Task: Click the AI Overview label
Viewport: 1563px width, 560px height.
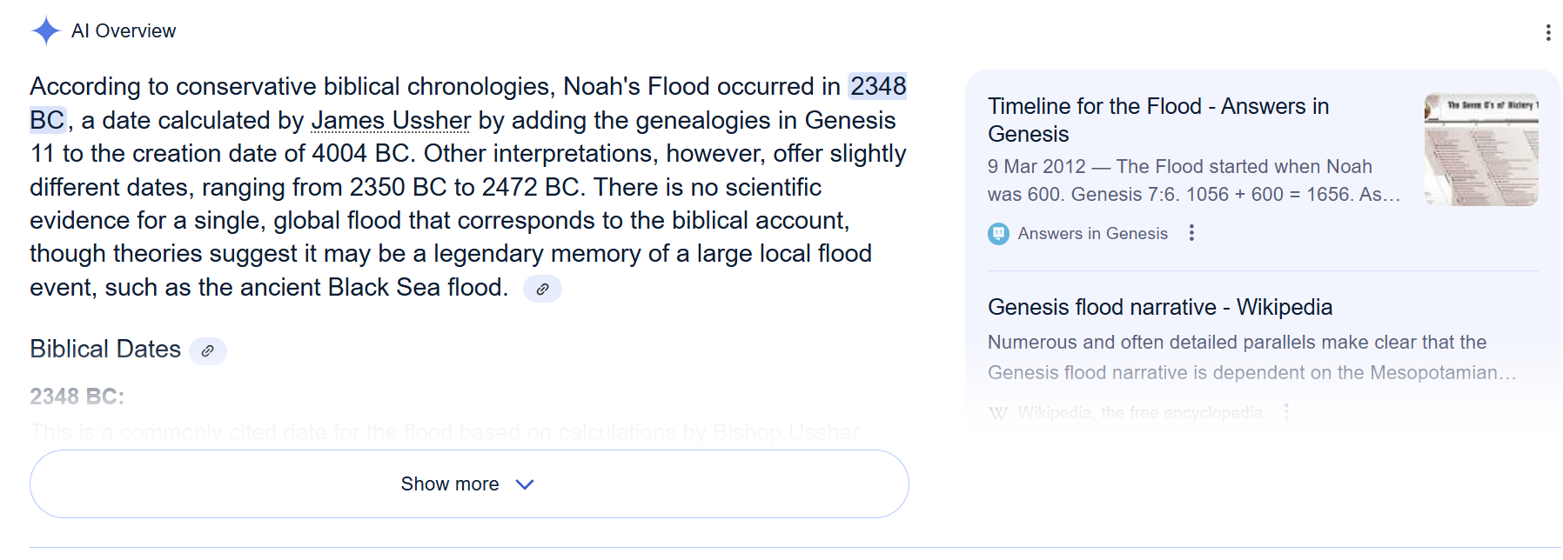Action: (x=124, y=31)
